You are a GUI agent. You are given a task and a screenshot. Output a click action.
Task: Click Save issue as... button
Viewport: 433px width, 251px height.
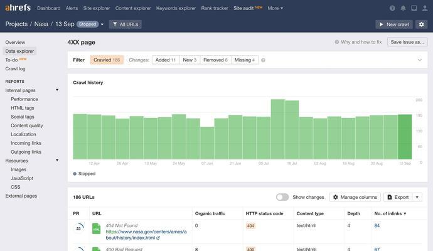coord(407,42)
